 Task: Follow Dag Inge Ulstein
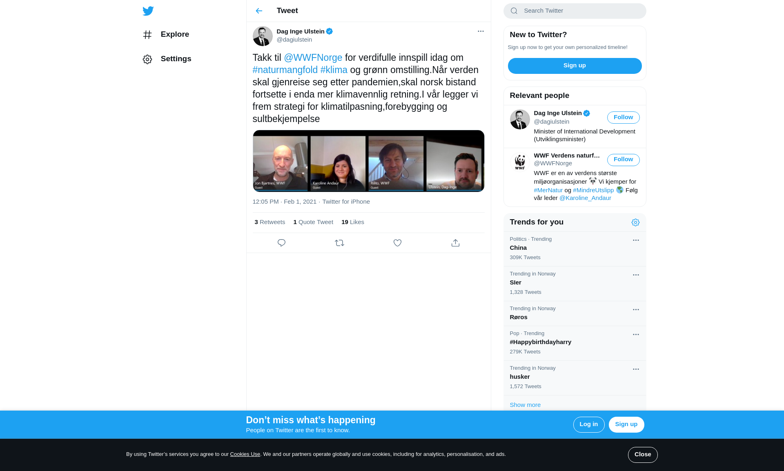(623, 118)
